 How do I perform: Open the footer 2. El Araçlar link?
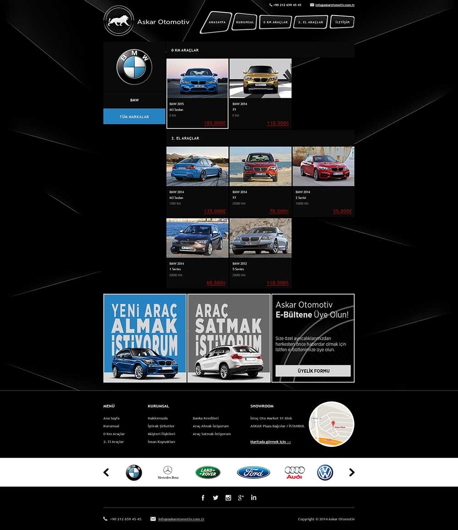(x=114, y=442)
